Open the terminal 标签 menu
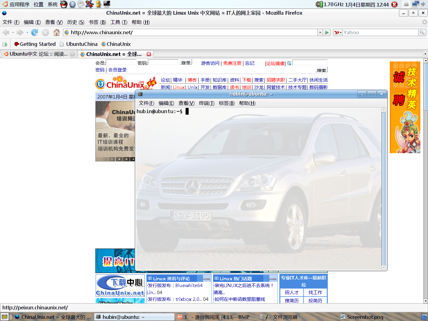The width and height of the screenshot is (428, 321). tap(227, 103)
